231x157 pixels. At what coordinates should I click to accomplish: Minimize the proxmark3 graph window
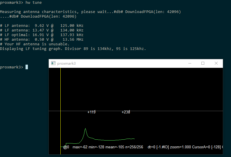coord(190,63)
